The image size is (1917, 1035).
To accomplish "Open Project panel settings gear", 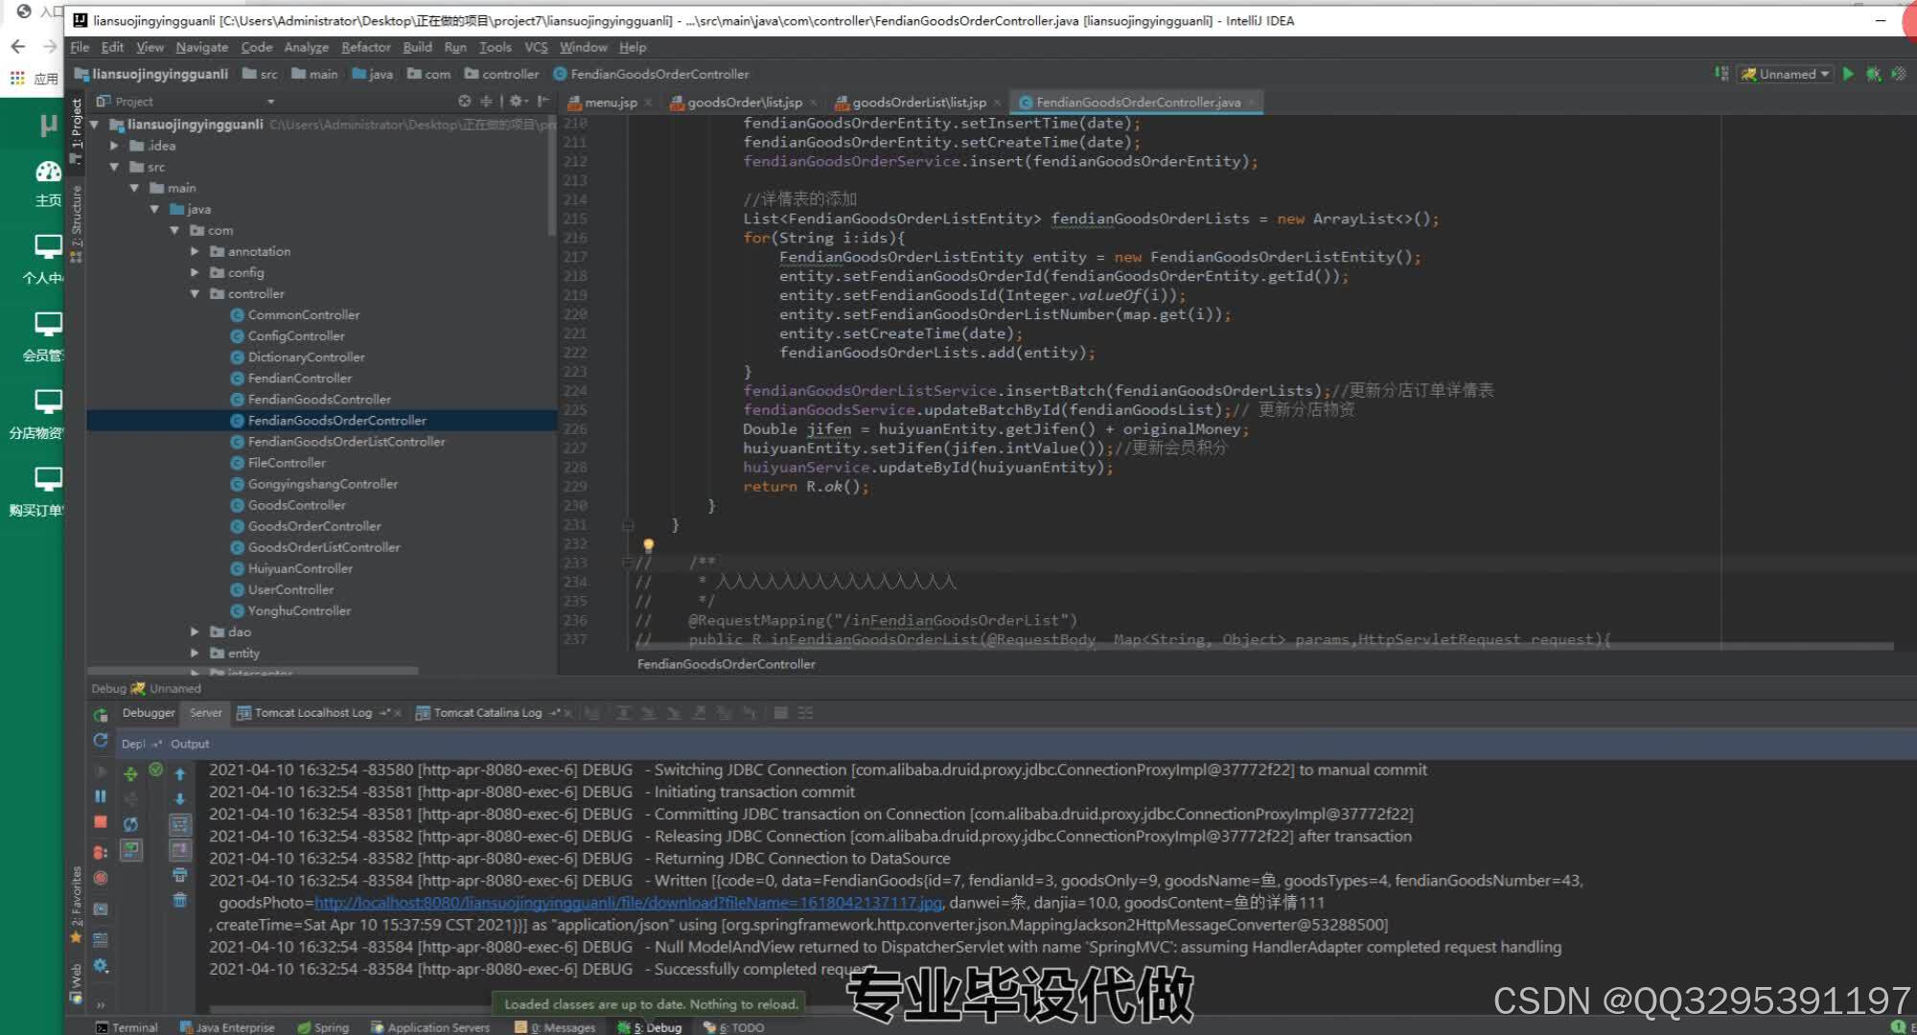I will click(x=517, y=101).
